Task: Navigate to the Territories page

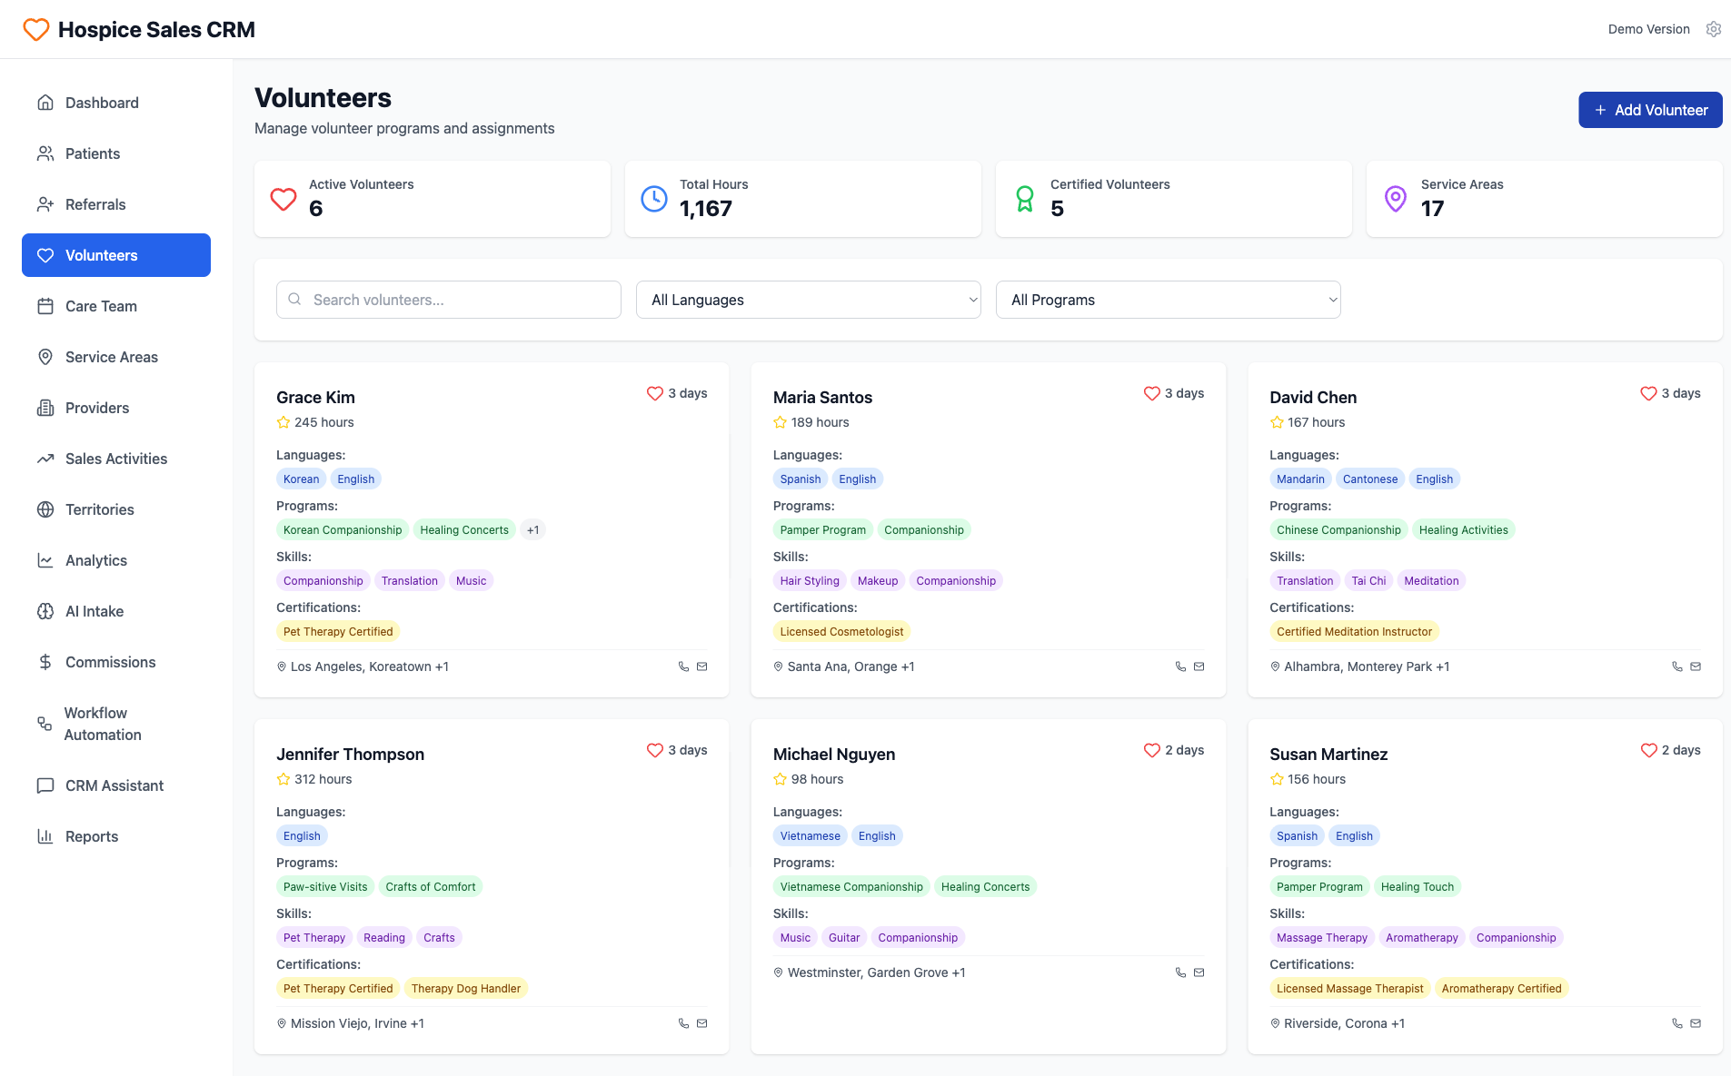Action: 100,509
